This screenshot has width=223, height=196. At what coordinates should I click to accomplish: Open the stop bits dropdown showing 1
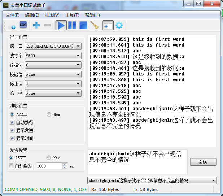click(53, 84)
